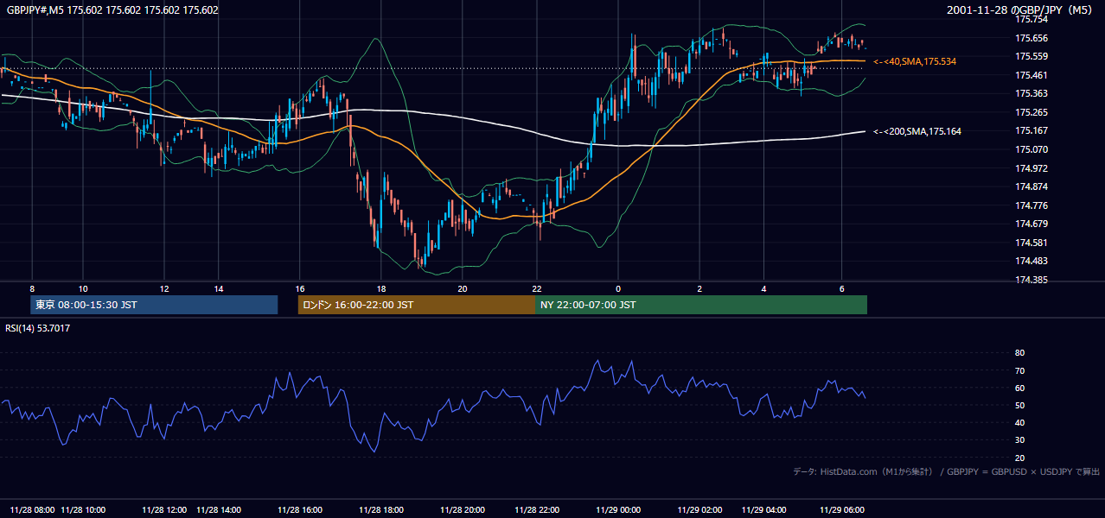Click price axis value 175.754

pyautogui.click(x=1031, y=19)
